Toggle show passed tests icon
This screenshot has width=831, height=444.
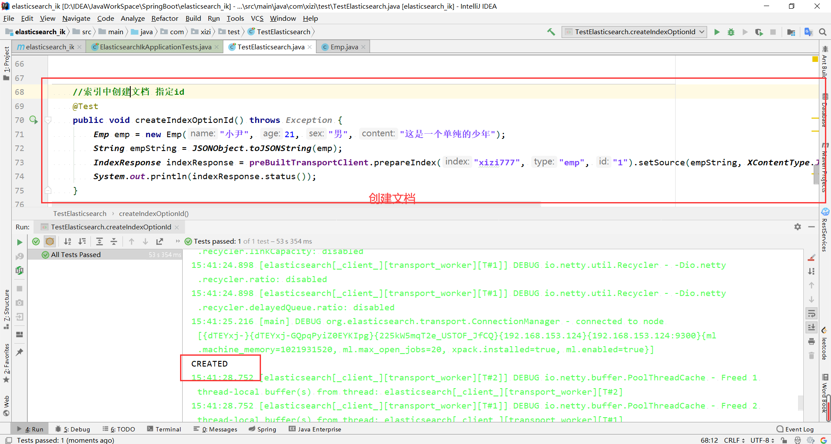tap(36, 241)
